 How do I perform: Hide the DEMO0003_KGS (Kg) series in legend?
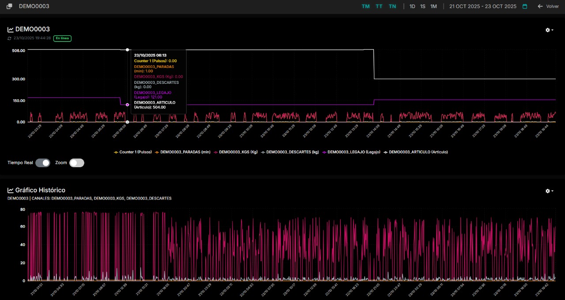pos(238,152)
